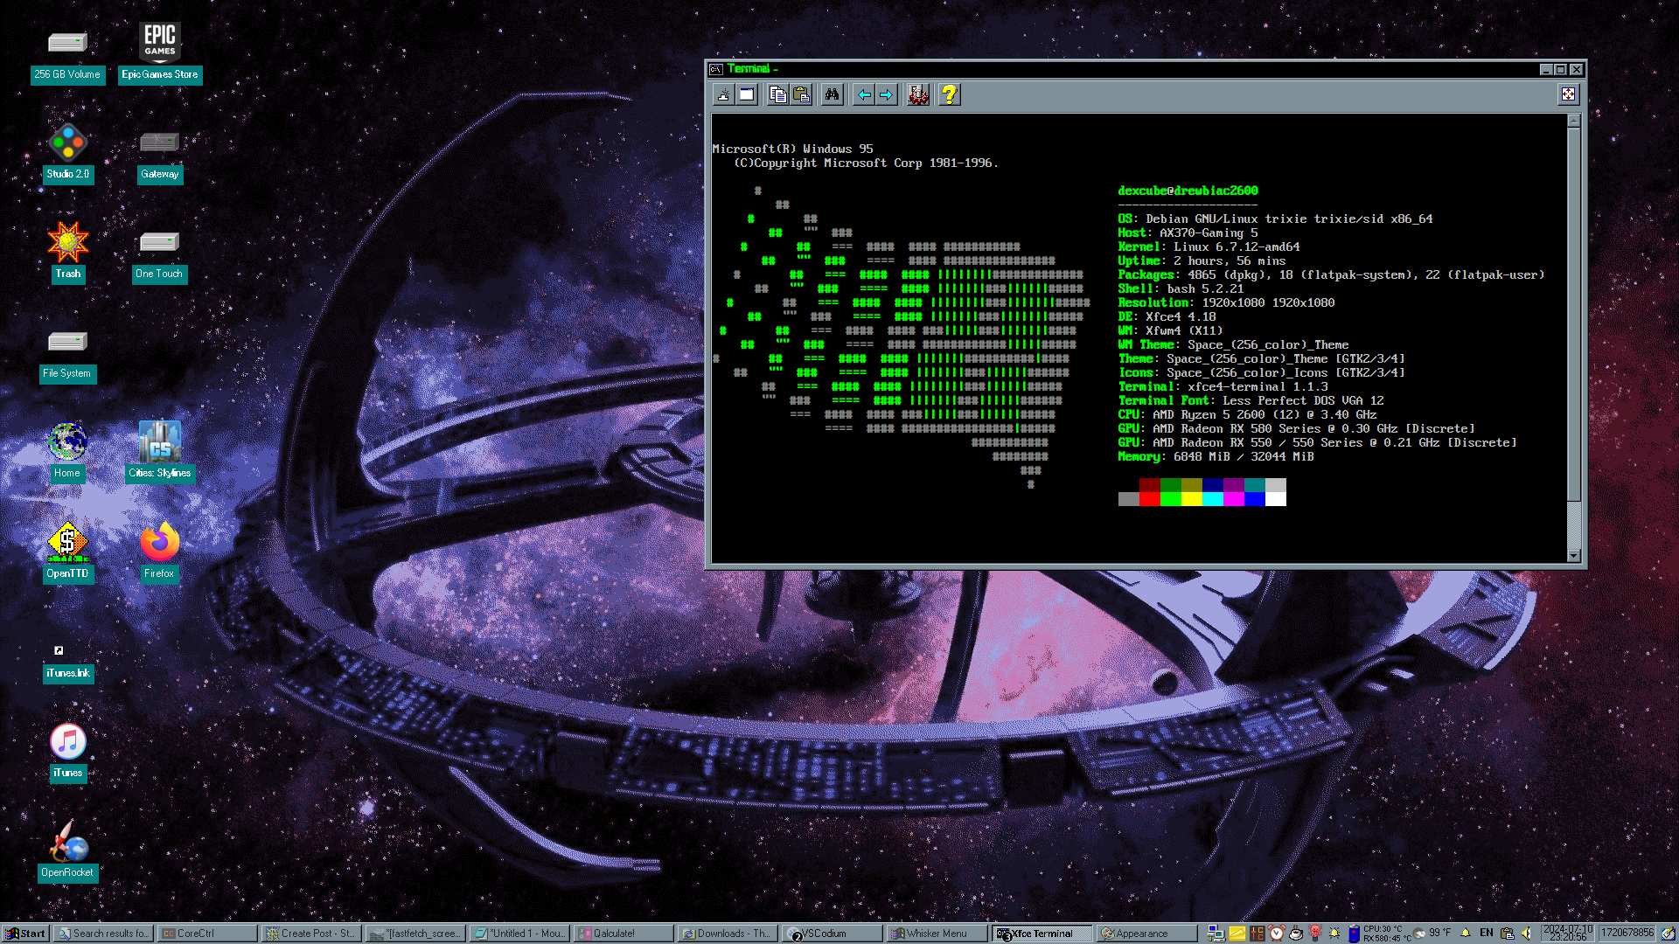Image resolution: width=1679 pixels, height=944 pixels.
Task: Click the terminal vertical scrollbar track
Action: tap(1574, 338)
